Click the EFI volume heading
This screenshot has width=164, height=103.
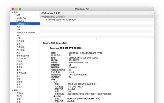55,82
